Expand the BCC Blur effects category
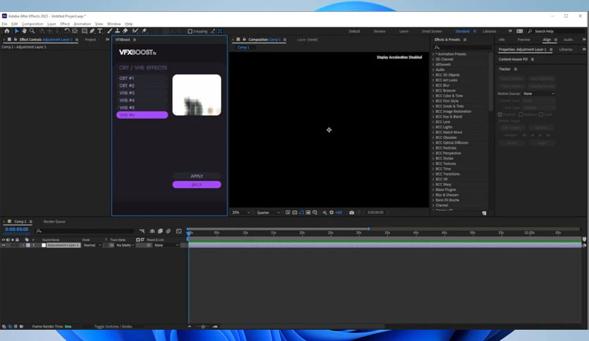589x341 pixels. click(433, 85)
